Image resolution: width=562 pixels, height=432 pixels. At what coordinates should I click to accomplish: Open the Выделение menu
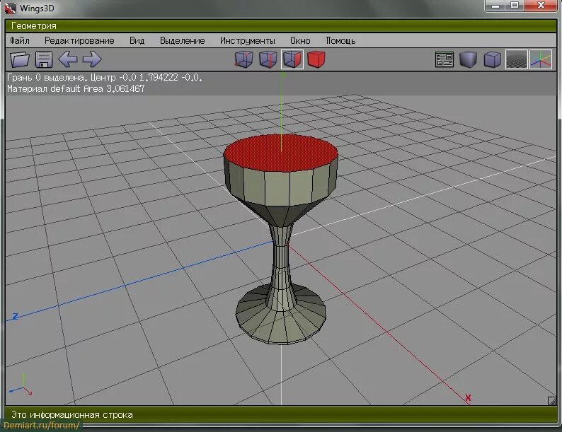183,40
